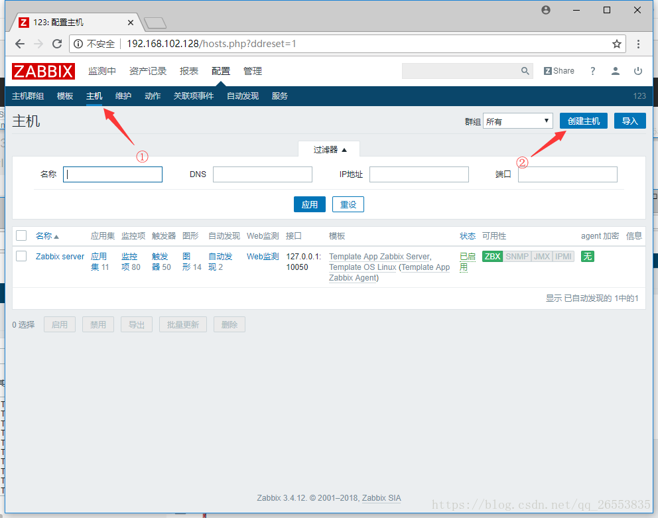This screenshot has width=658, height=518.
Task: Switch to the 自动发现 submenu
Action: 243,96
